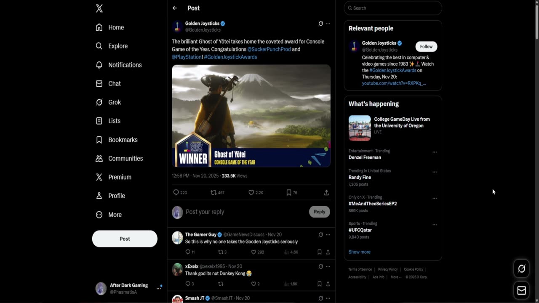Open Chat in the sidebar

(x=108, y=83)
